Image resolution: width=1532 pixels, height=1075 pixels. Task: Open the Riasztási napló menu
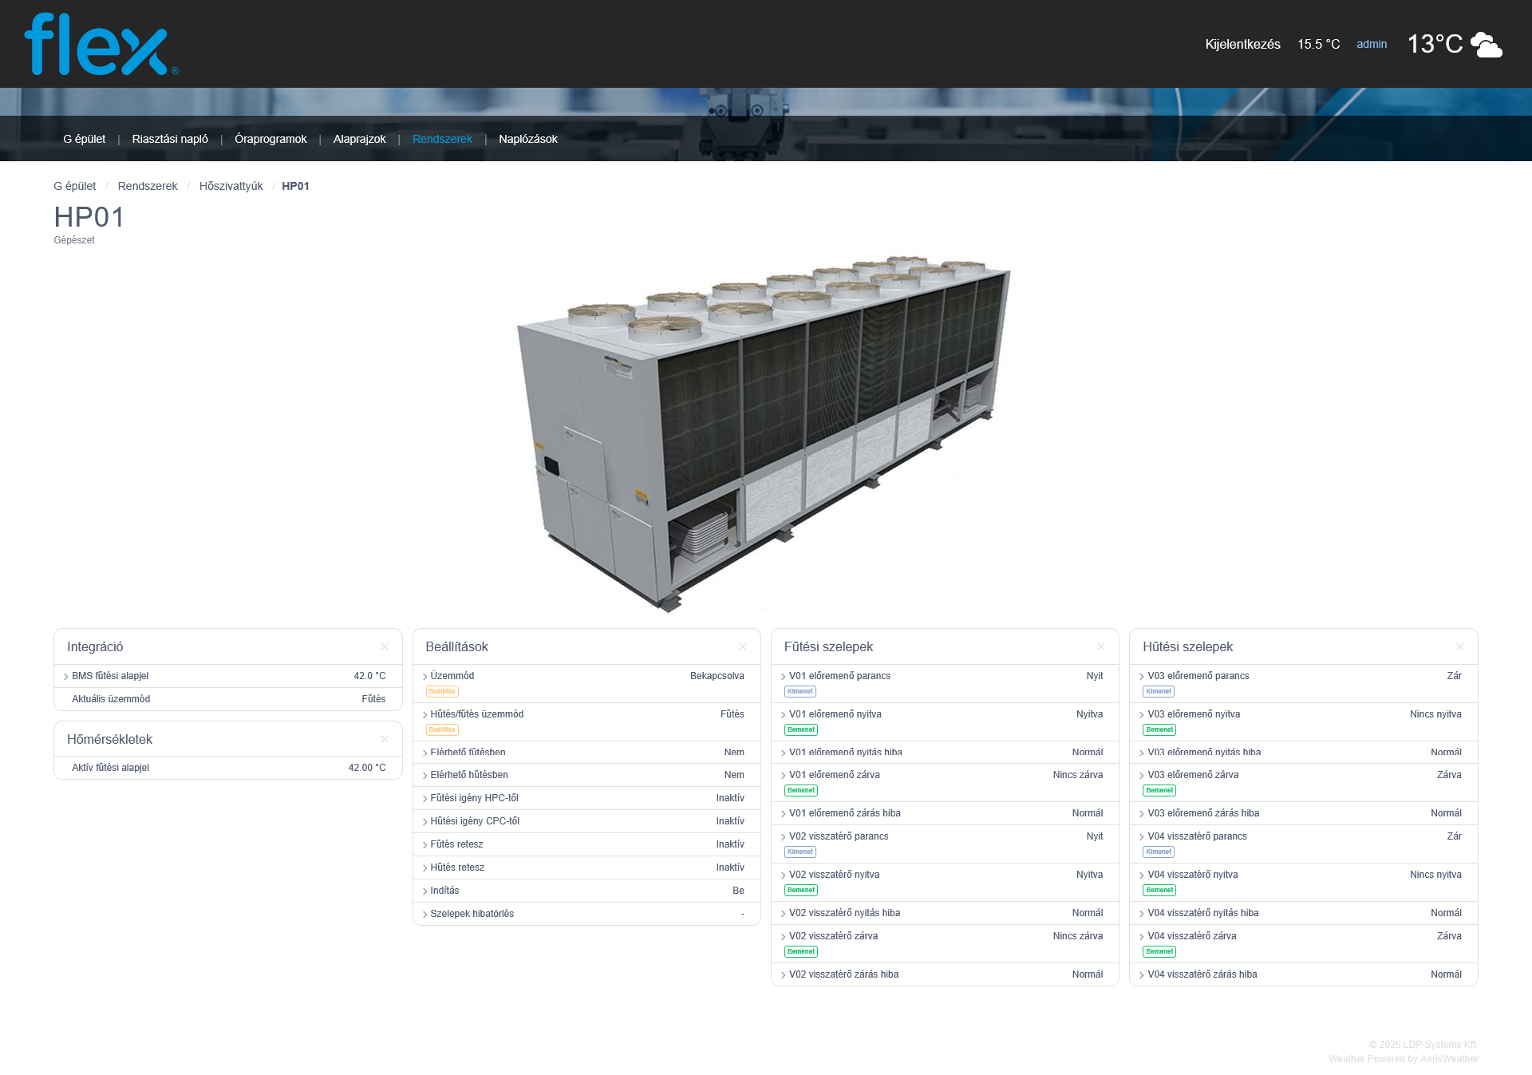coord(170,139)
